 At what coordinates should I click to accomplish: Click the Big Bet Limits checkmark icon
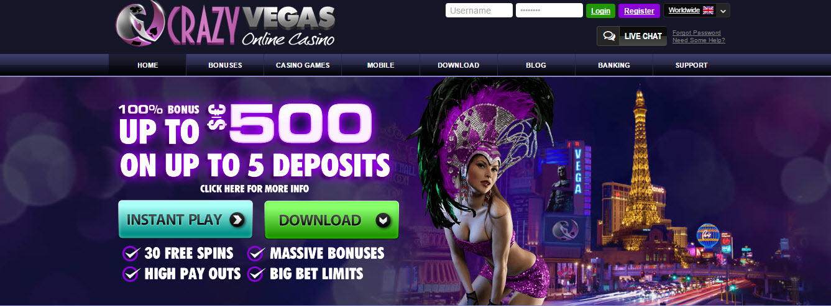tap(256, 274)
